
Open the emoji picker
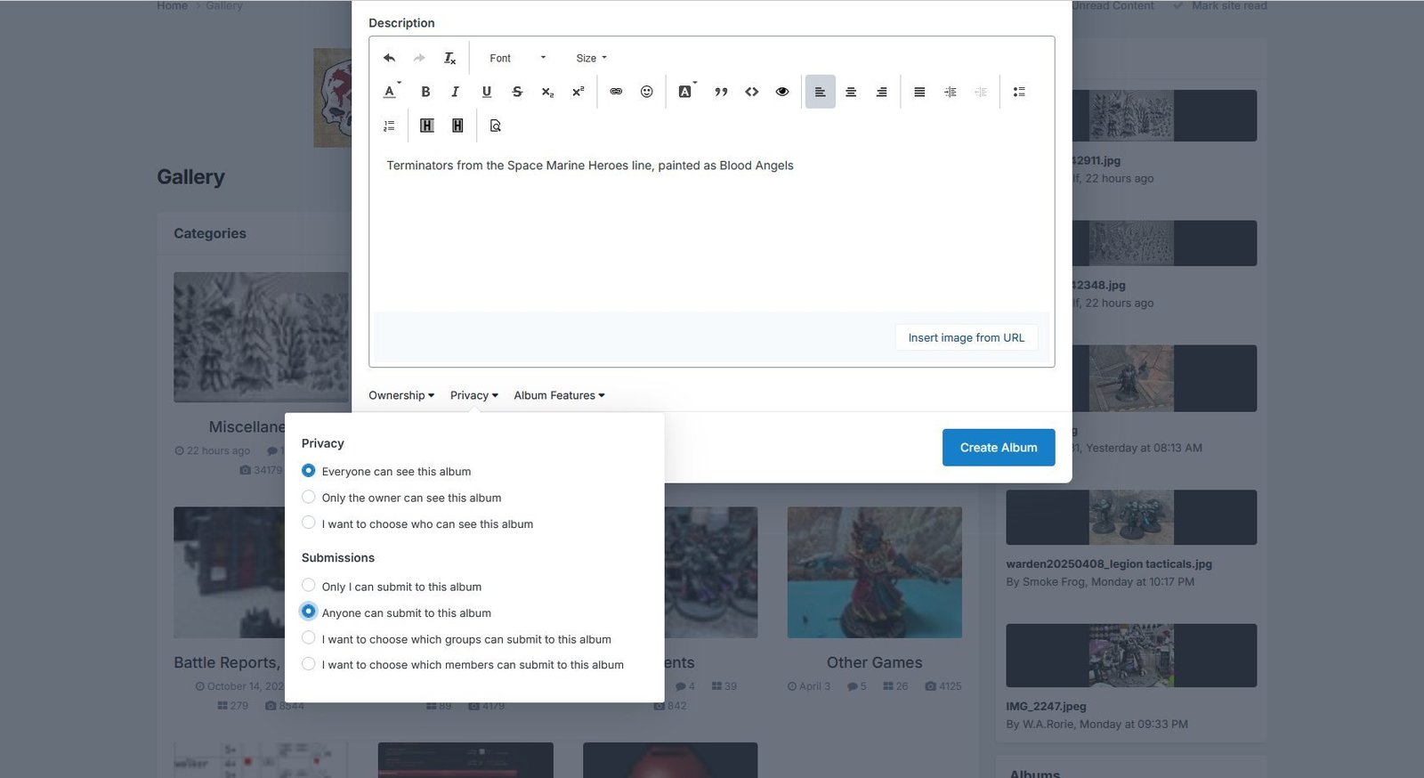click(x=647, y=92)
